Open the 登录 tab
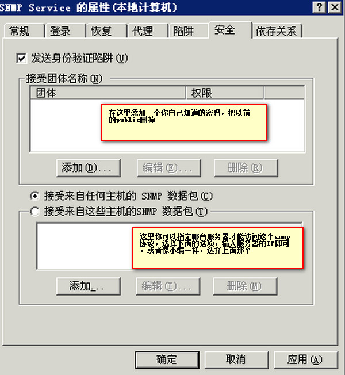The image size is (345, 375). point(66,31)
